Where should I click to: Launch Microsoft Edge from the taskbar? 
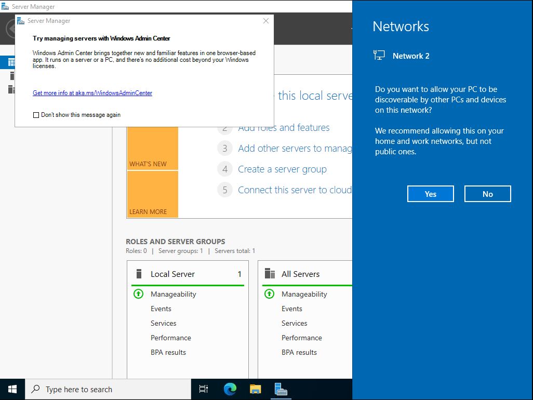230,389
